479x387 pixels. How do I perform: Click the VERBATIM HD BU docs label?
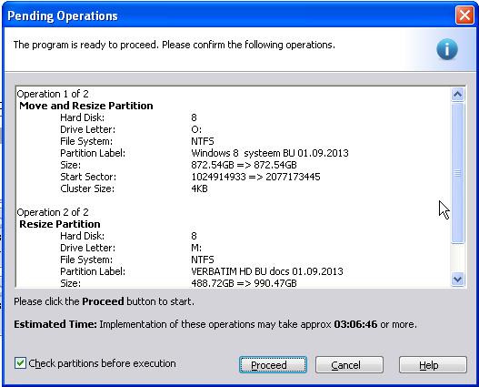coord(267,271)
